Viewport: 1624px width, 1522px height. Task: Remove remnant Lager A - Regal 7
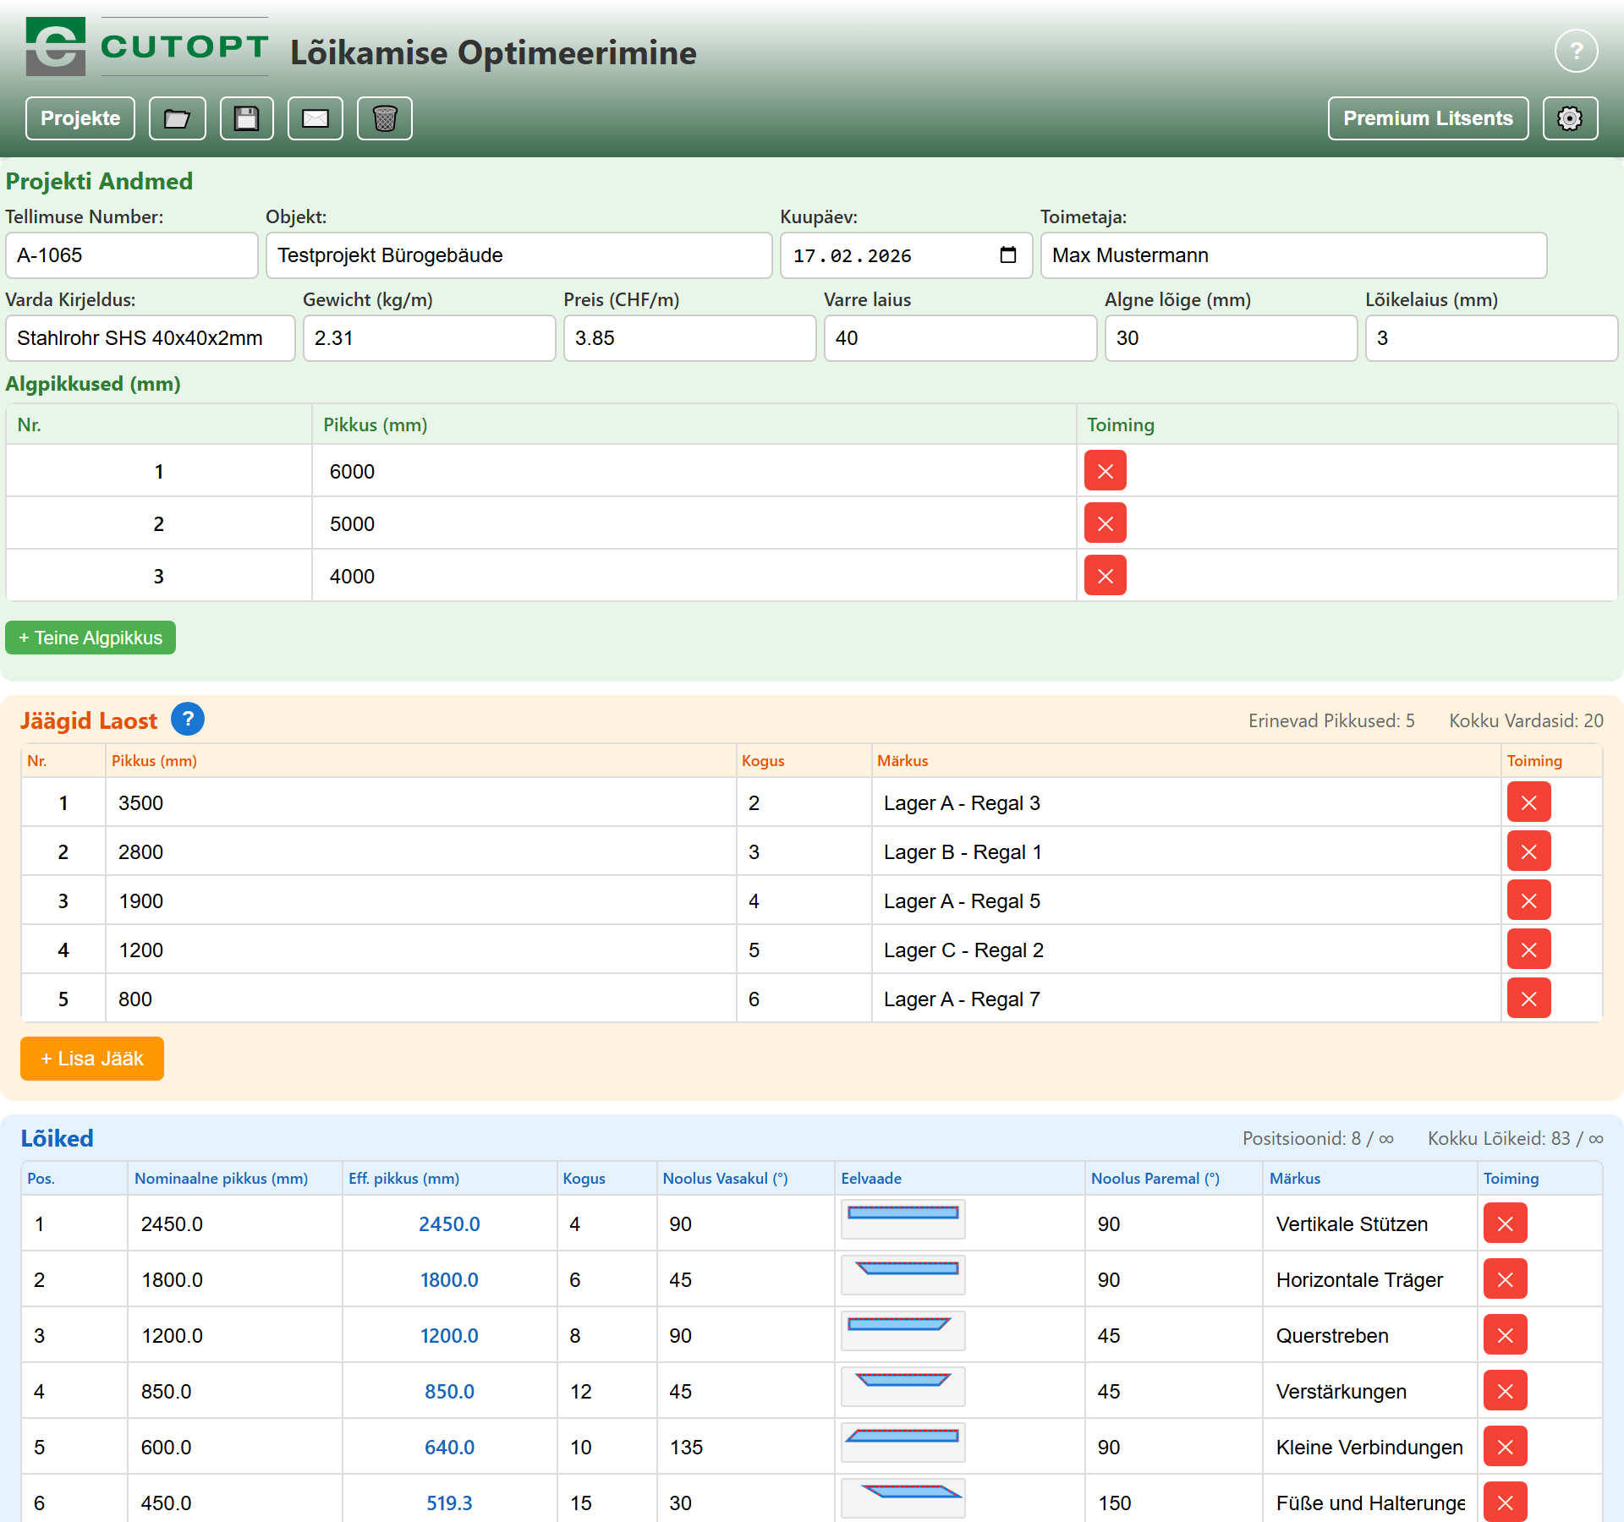coord(1528,999)
